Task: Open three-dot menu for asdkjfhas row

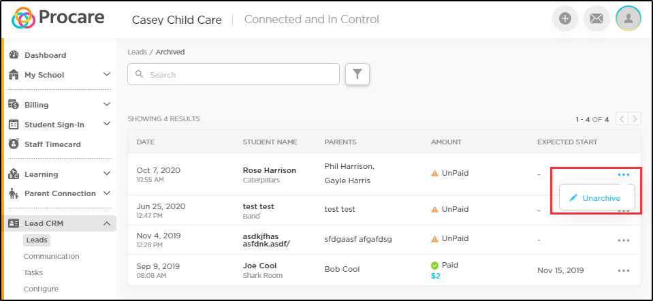Action: [x=624, y=240]
